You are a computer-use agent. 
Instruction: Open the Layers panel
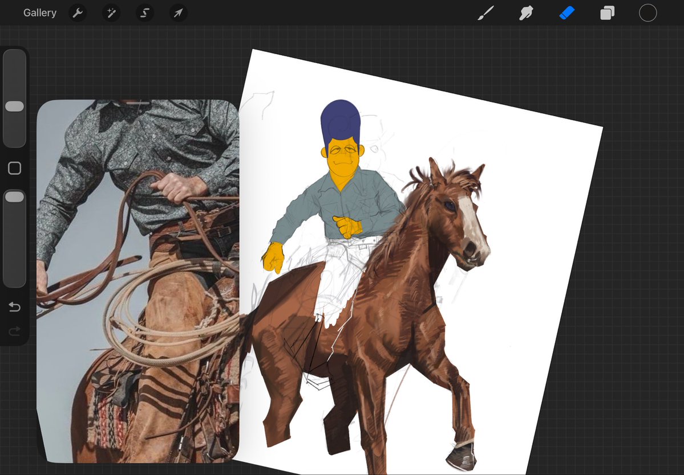coord(607,13)
